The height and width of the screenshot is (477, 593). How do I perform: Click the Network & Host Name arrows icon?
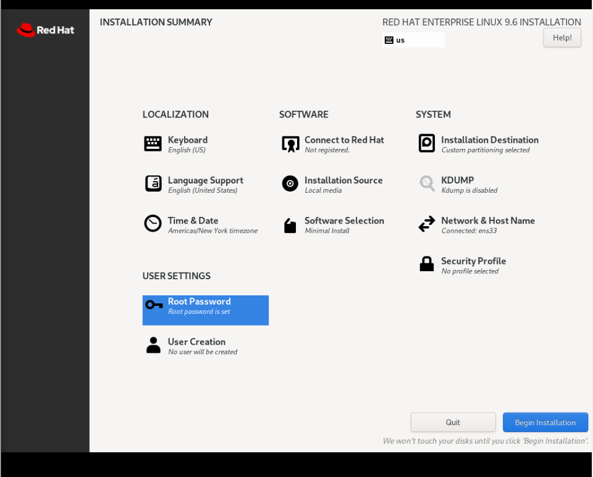427,224
